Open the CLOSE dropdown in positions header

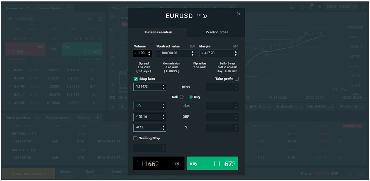point(352,126)
